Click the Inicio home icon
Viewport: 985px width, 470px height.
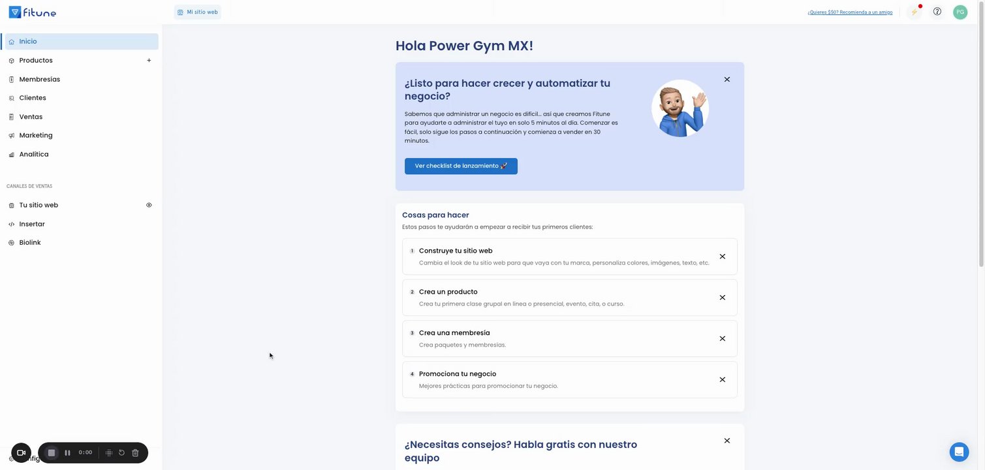11,42
